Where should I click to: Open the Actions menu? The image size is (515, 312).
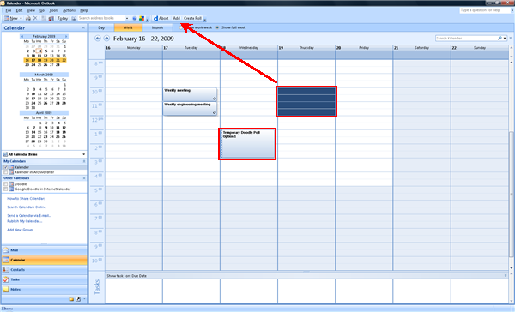(x=69, y=10)
